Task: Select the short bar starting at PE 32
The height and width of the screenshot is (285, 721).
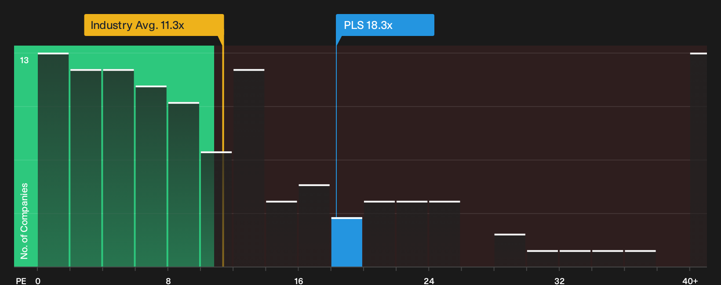Action: click(575, 258)
